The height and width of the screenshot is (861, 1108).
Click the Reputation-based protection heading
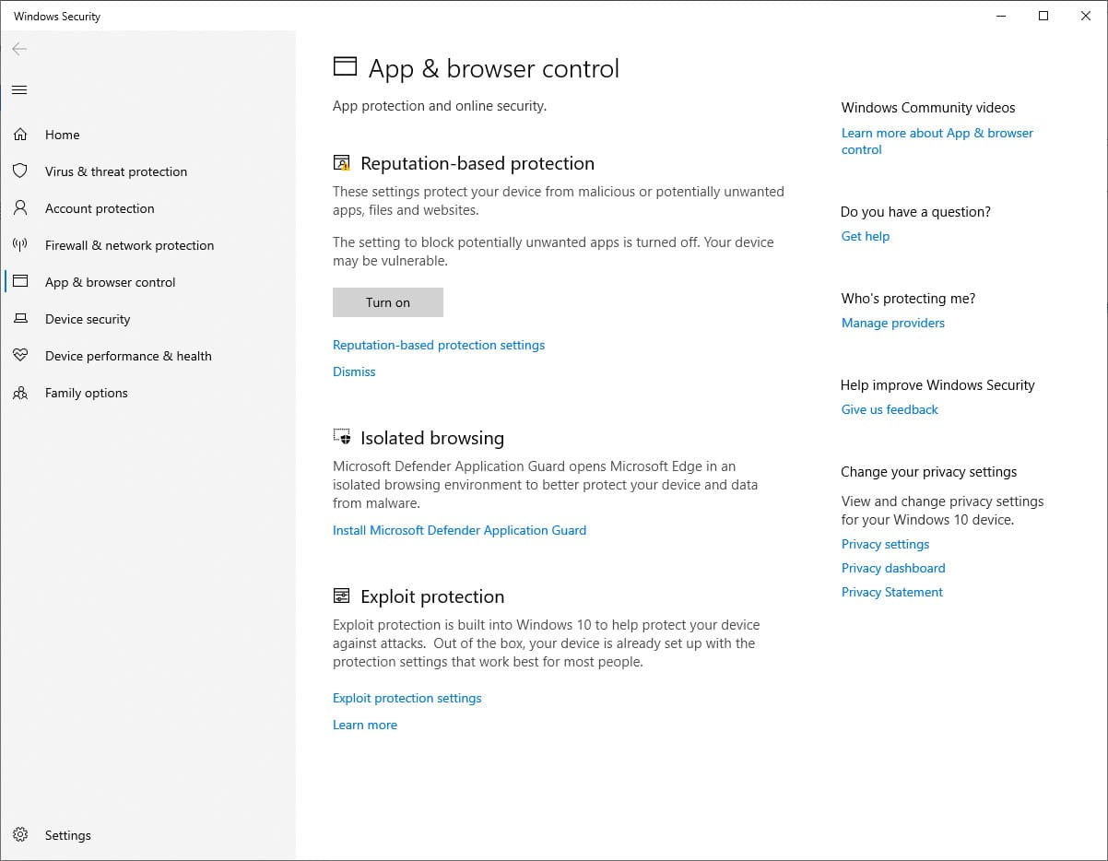coord(477,163)
